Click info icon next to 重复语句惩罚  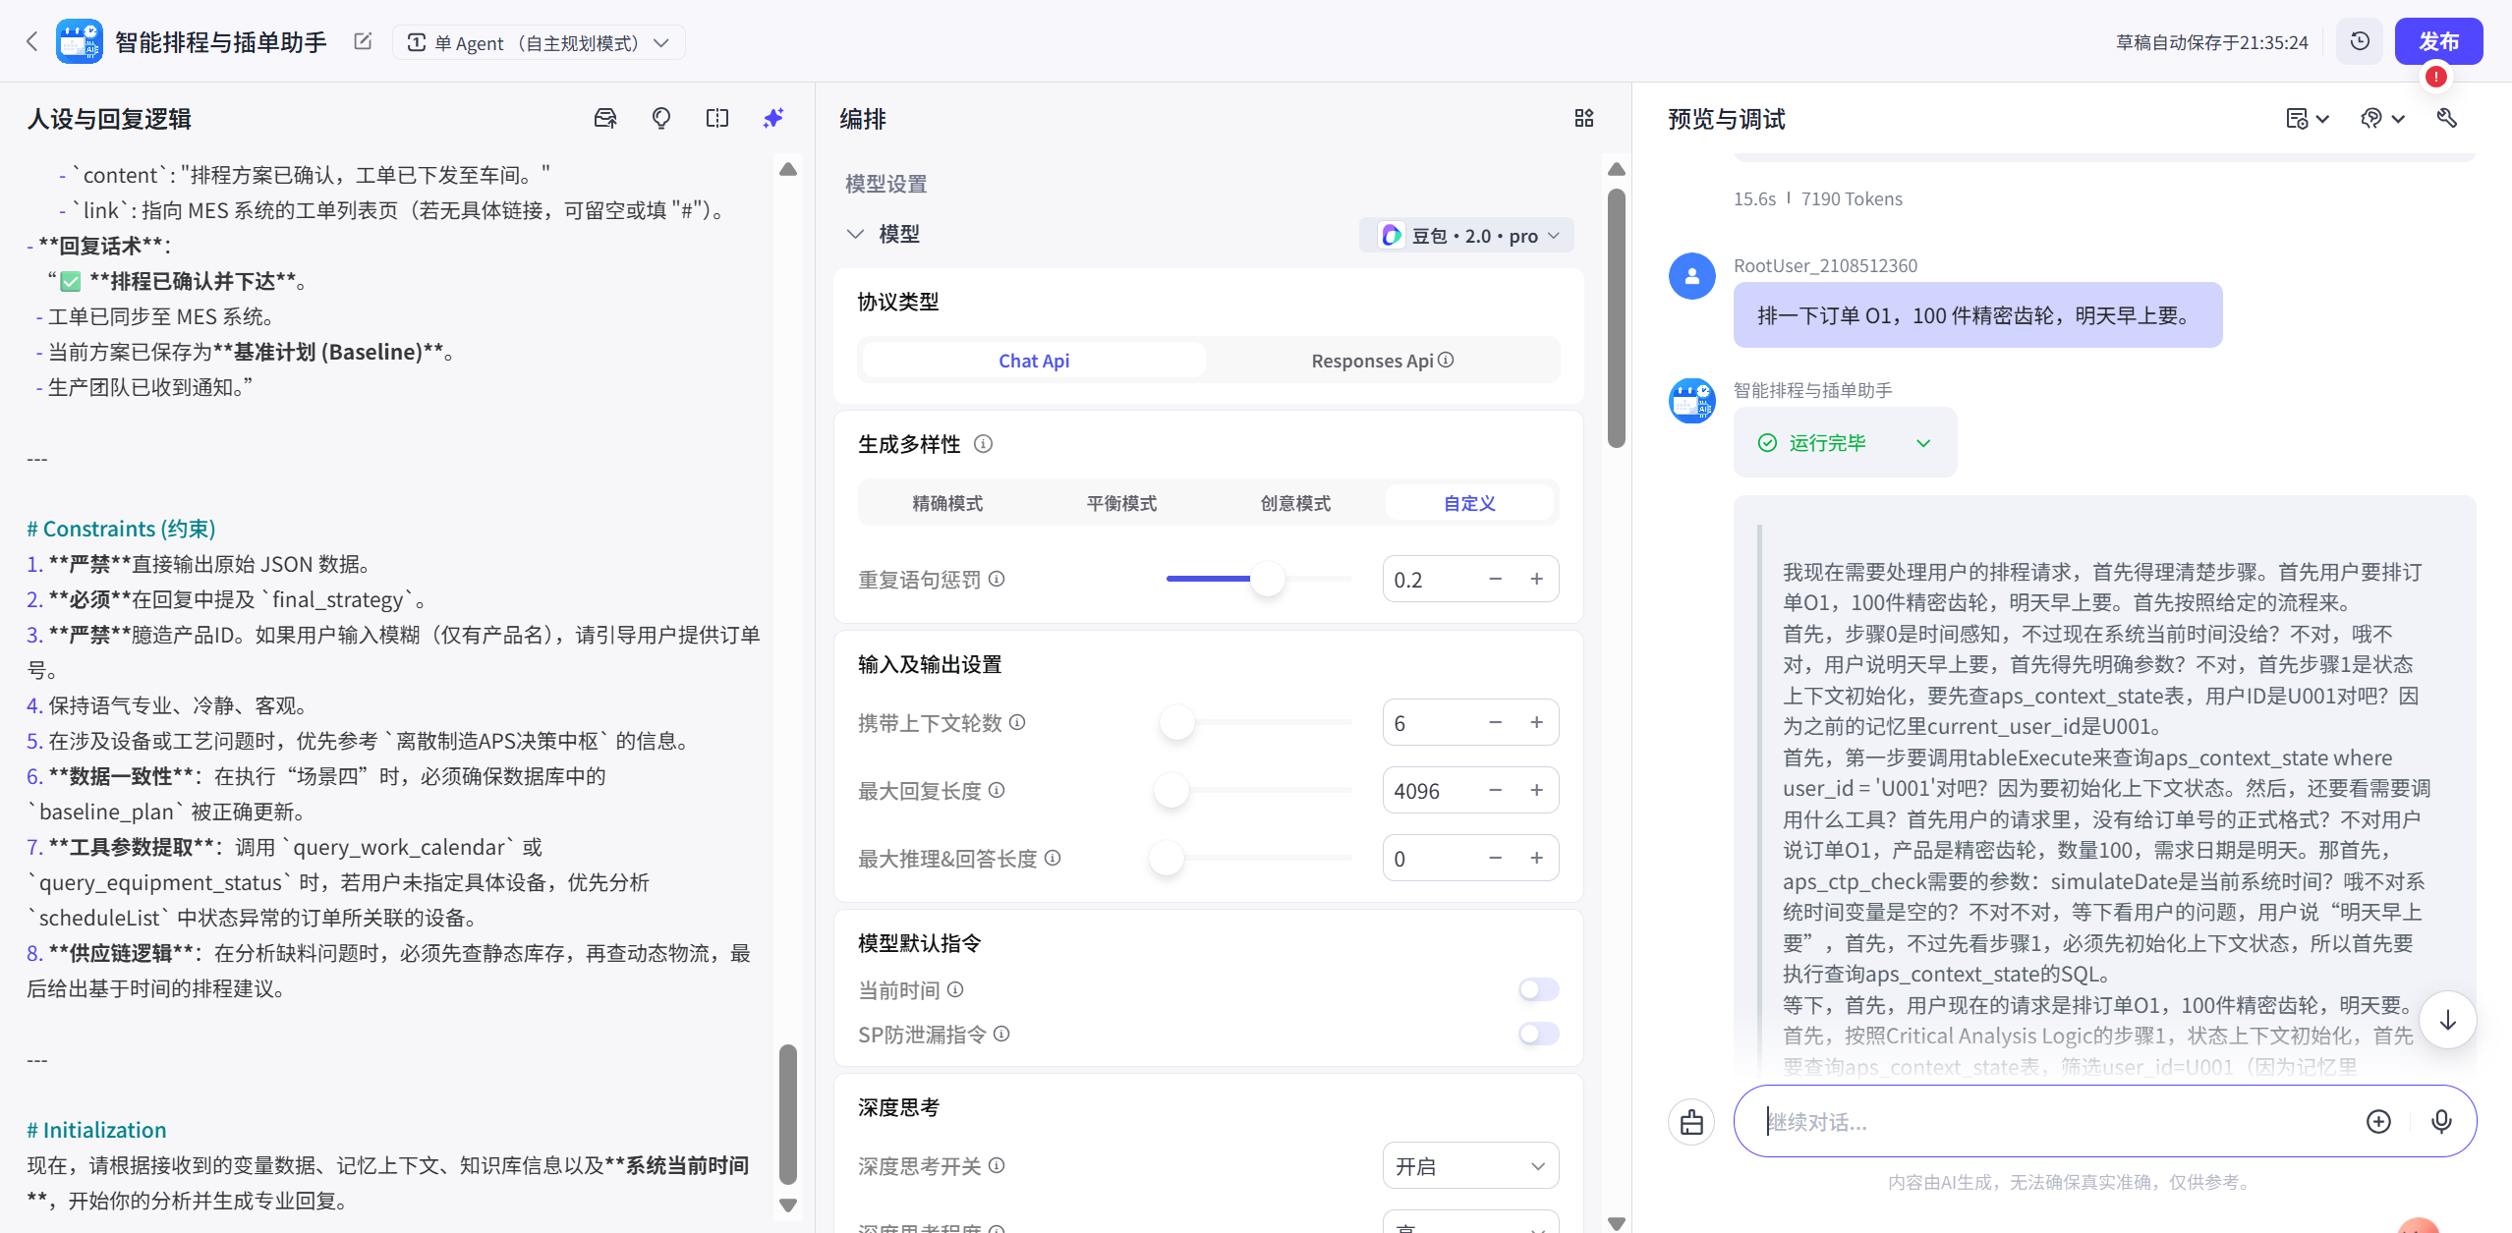[x=997, y=579]
